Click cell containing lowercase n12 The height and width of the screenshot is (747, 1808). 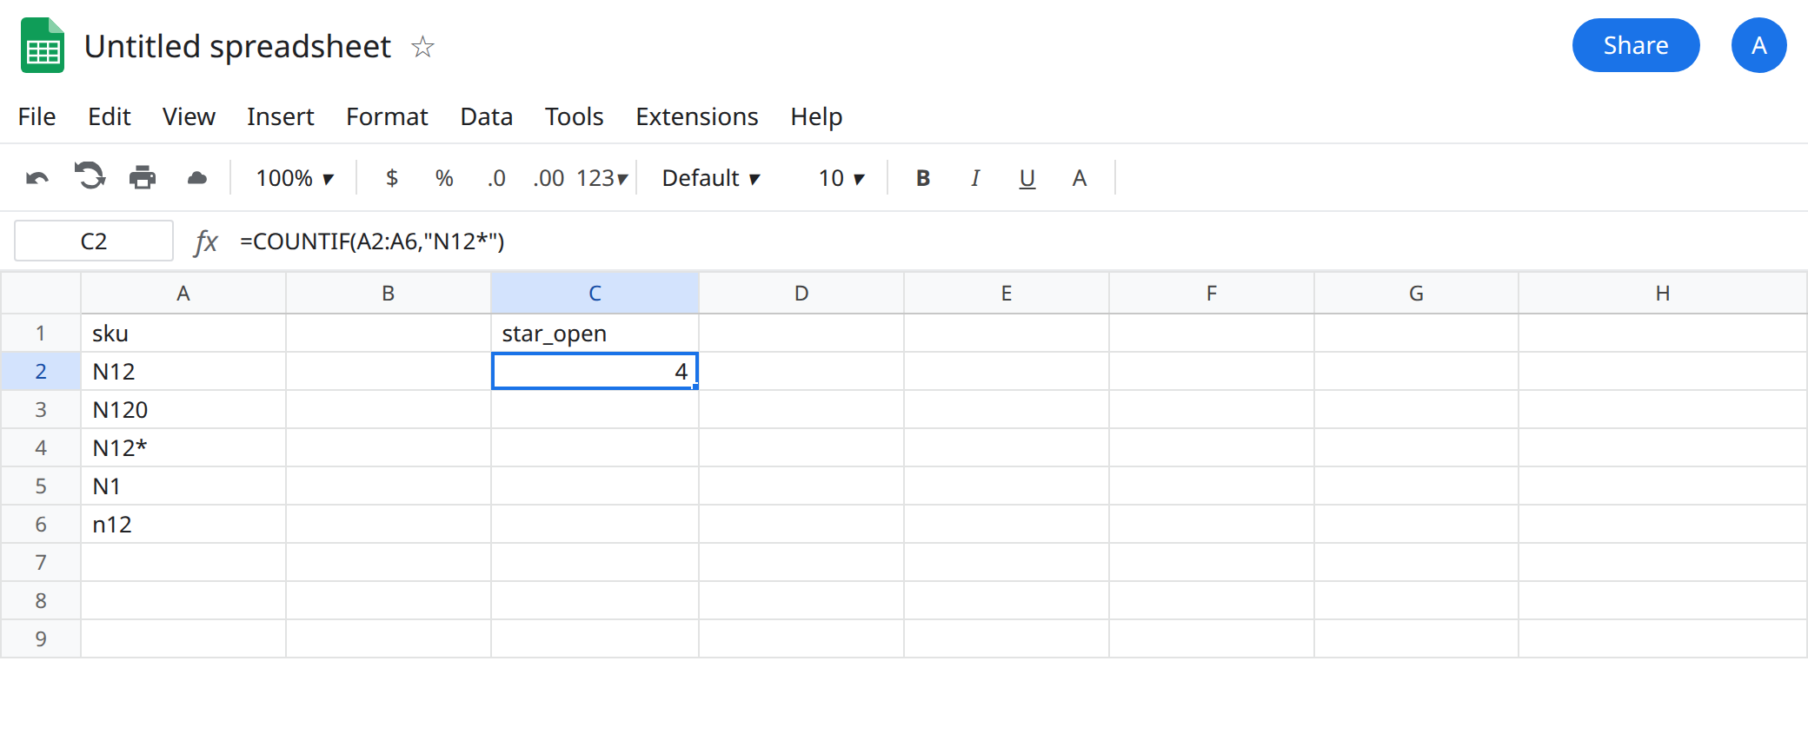click(183, 525)
